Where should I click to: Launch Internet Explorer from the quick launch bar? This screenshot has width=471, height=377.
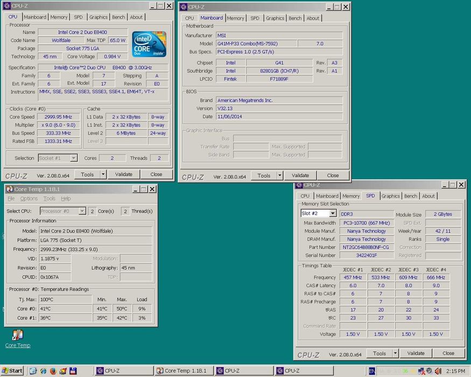[x=43, y=371]
